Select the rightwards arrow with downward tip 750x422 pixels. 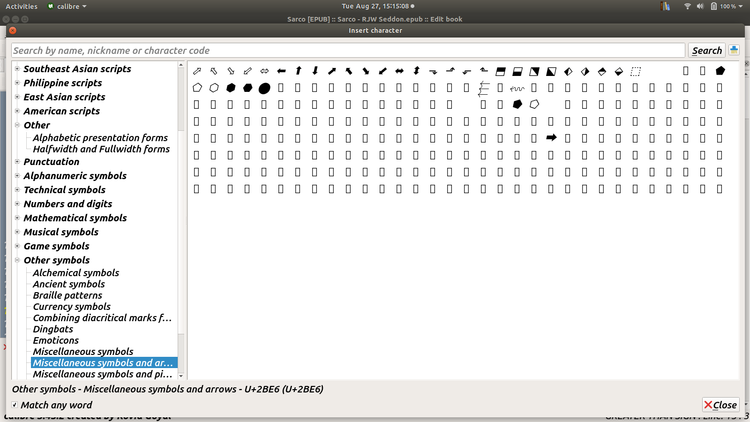pos(433,72)
